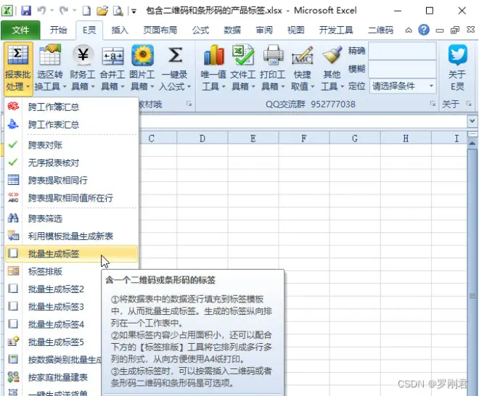Expand the 唯一值工具 dropdown arrow

pyautogui.click(x=224, y=87)
